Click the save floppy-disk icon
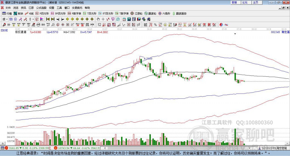The width and height of the screenshot is (290, 156). click(x=139, y=19)
